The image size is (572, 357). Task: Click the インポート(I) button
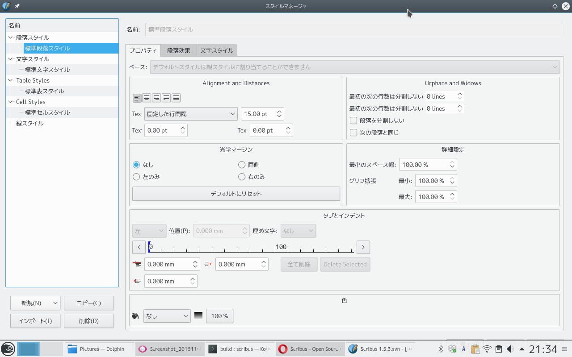(x=35, y=321)
